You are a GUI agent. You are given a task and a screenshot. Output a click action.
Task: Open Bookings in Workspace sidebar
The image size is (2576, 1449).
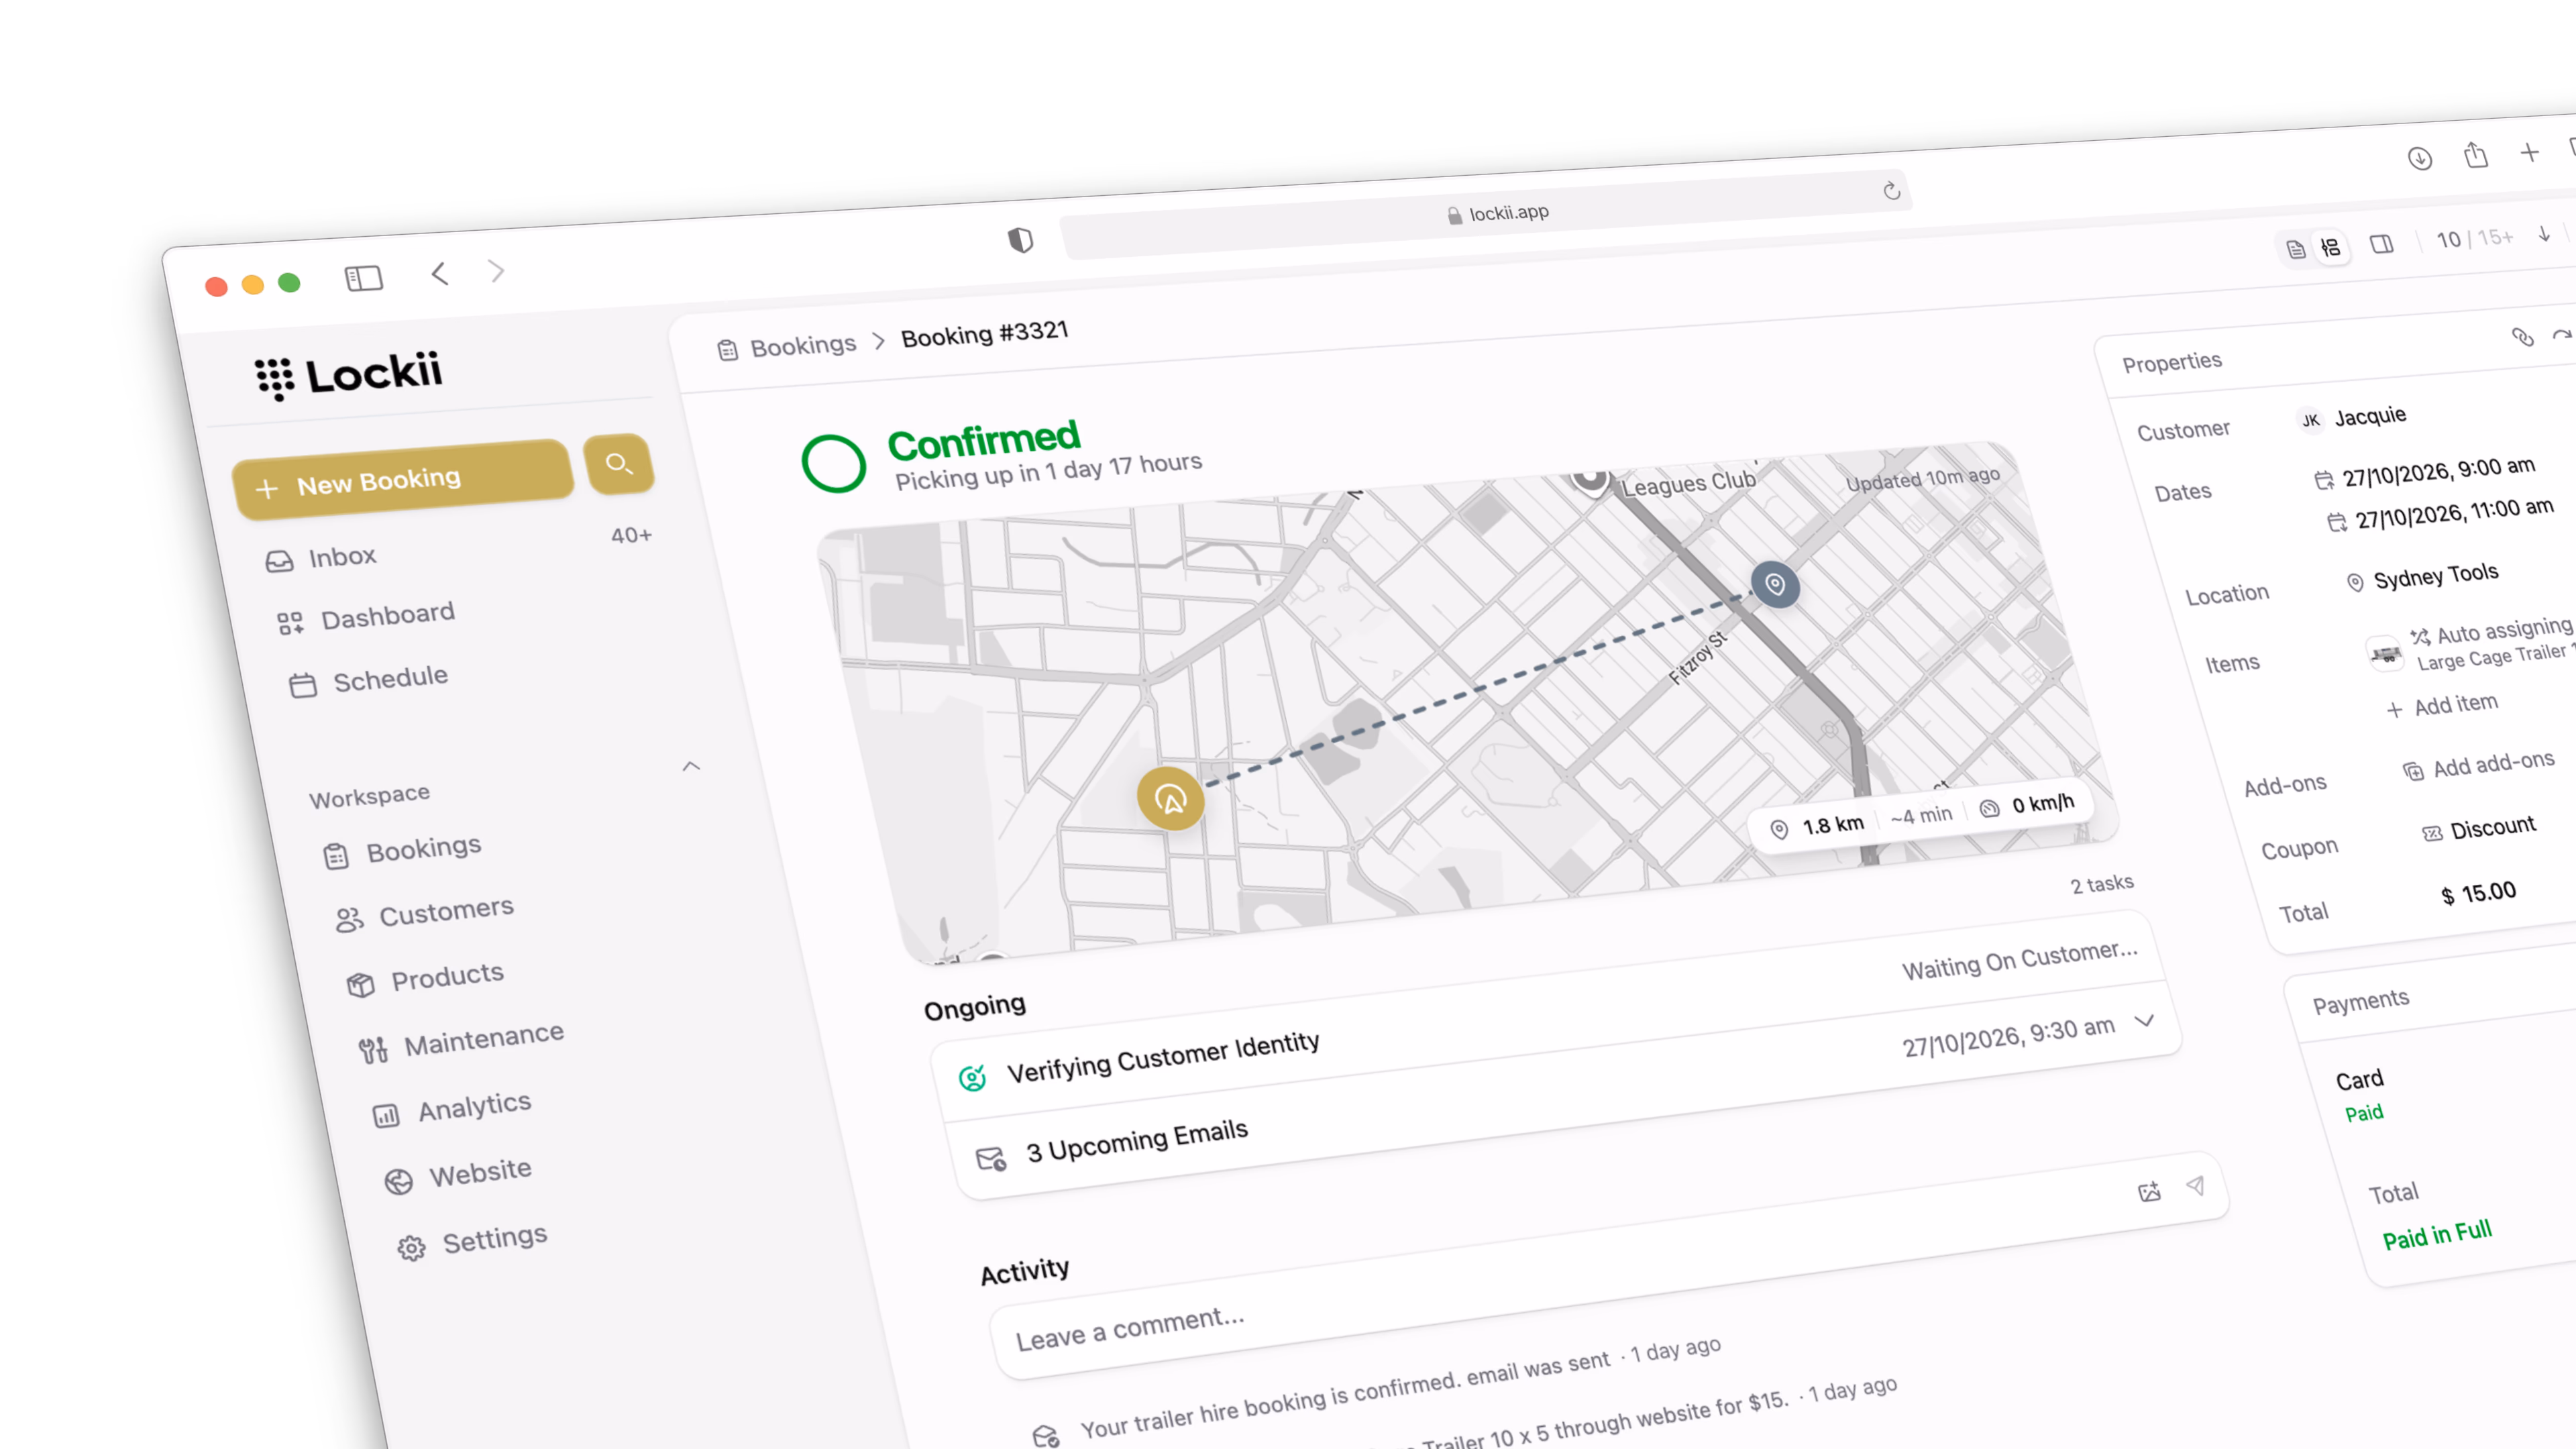[x=403, y=851]
